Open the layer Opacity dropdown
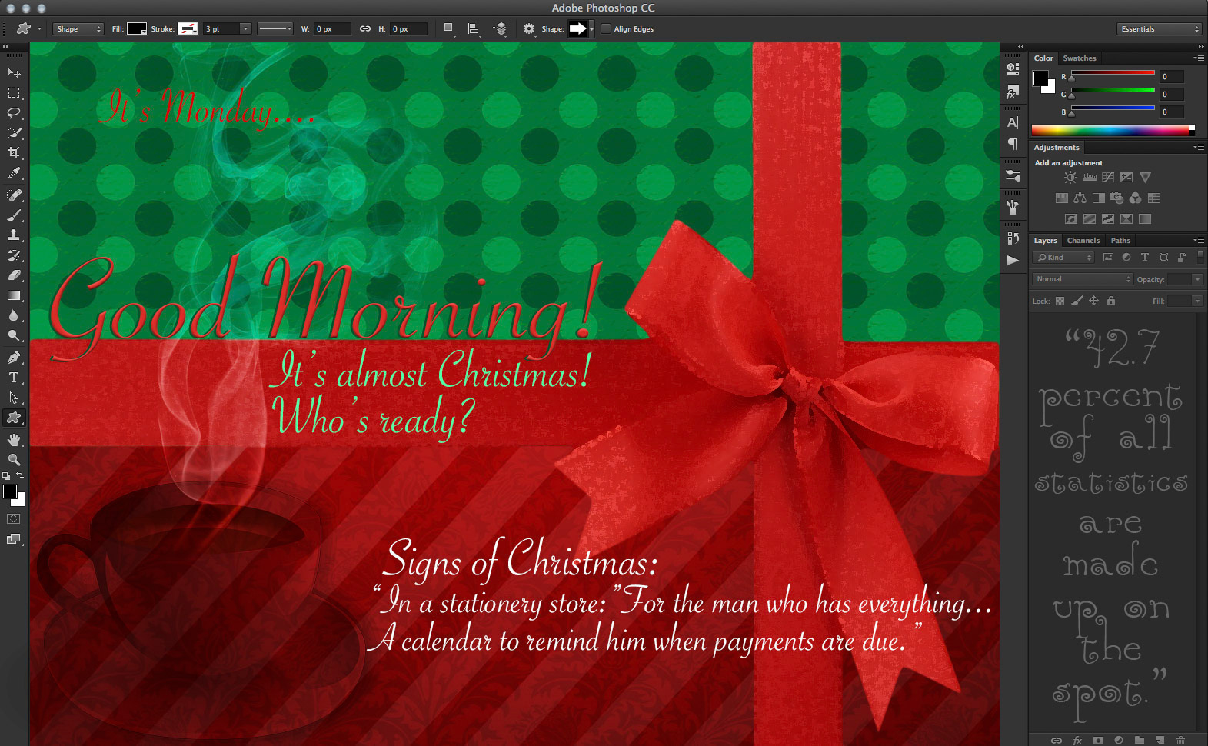Viewport: 1208px width, 746px height. click(x=1197, y=279)
